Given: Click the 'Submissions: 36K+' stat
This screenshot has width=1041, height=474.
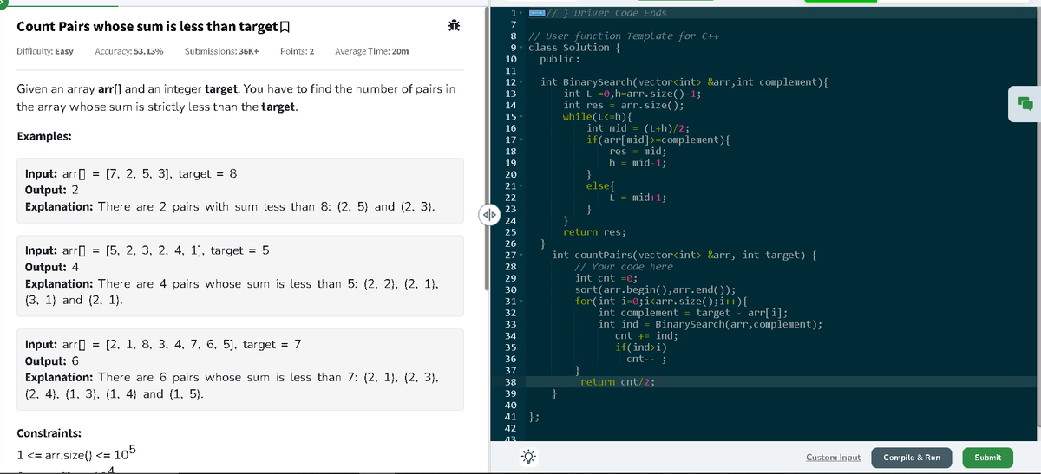Looking at the screenshot, I should tap(221, 51).
